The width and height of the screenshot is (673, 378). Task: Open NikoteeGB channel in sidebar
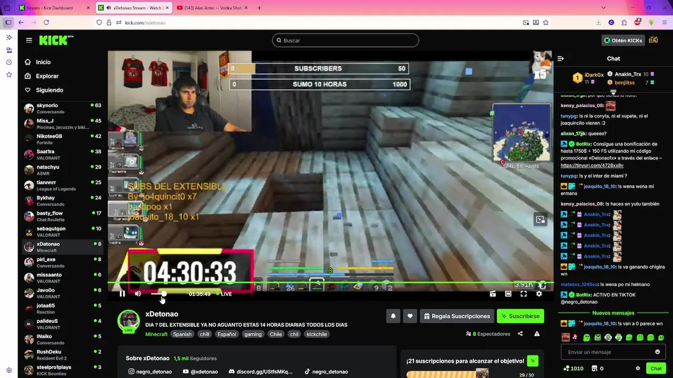pyautogui.click(x=63, y=139)
